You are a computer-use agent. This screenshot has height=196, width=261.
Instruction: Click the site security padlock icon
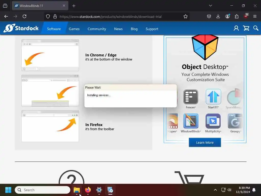pos(55,16)
